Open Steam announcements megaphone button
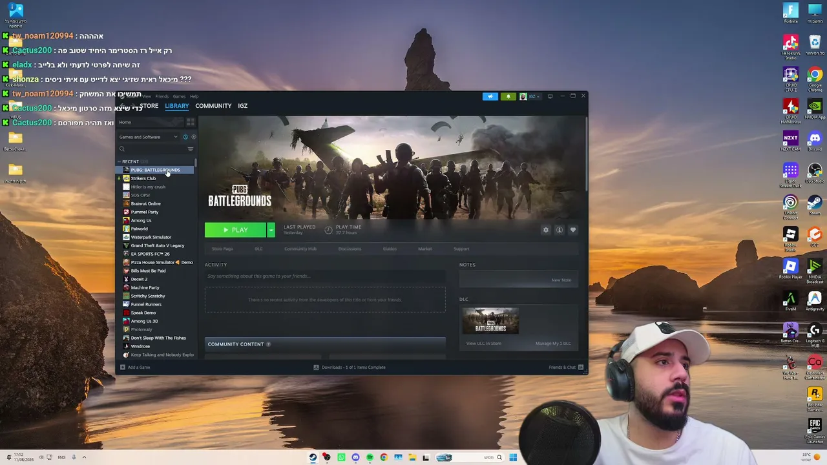The image size is (827, 465). click(x=490, y=96)
